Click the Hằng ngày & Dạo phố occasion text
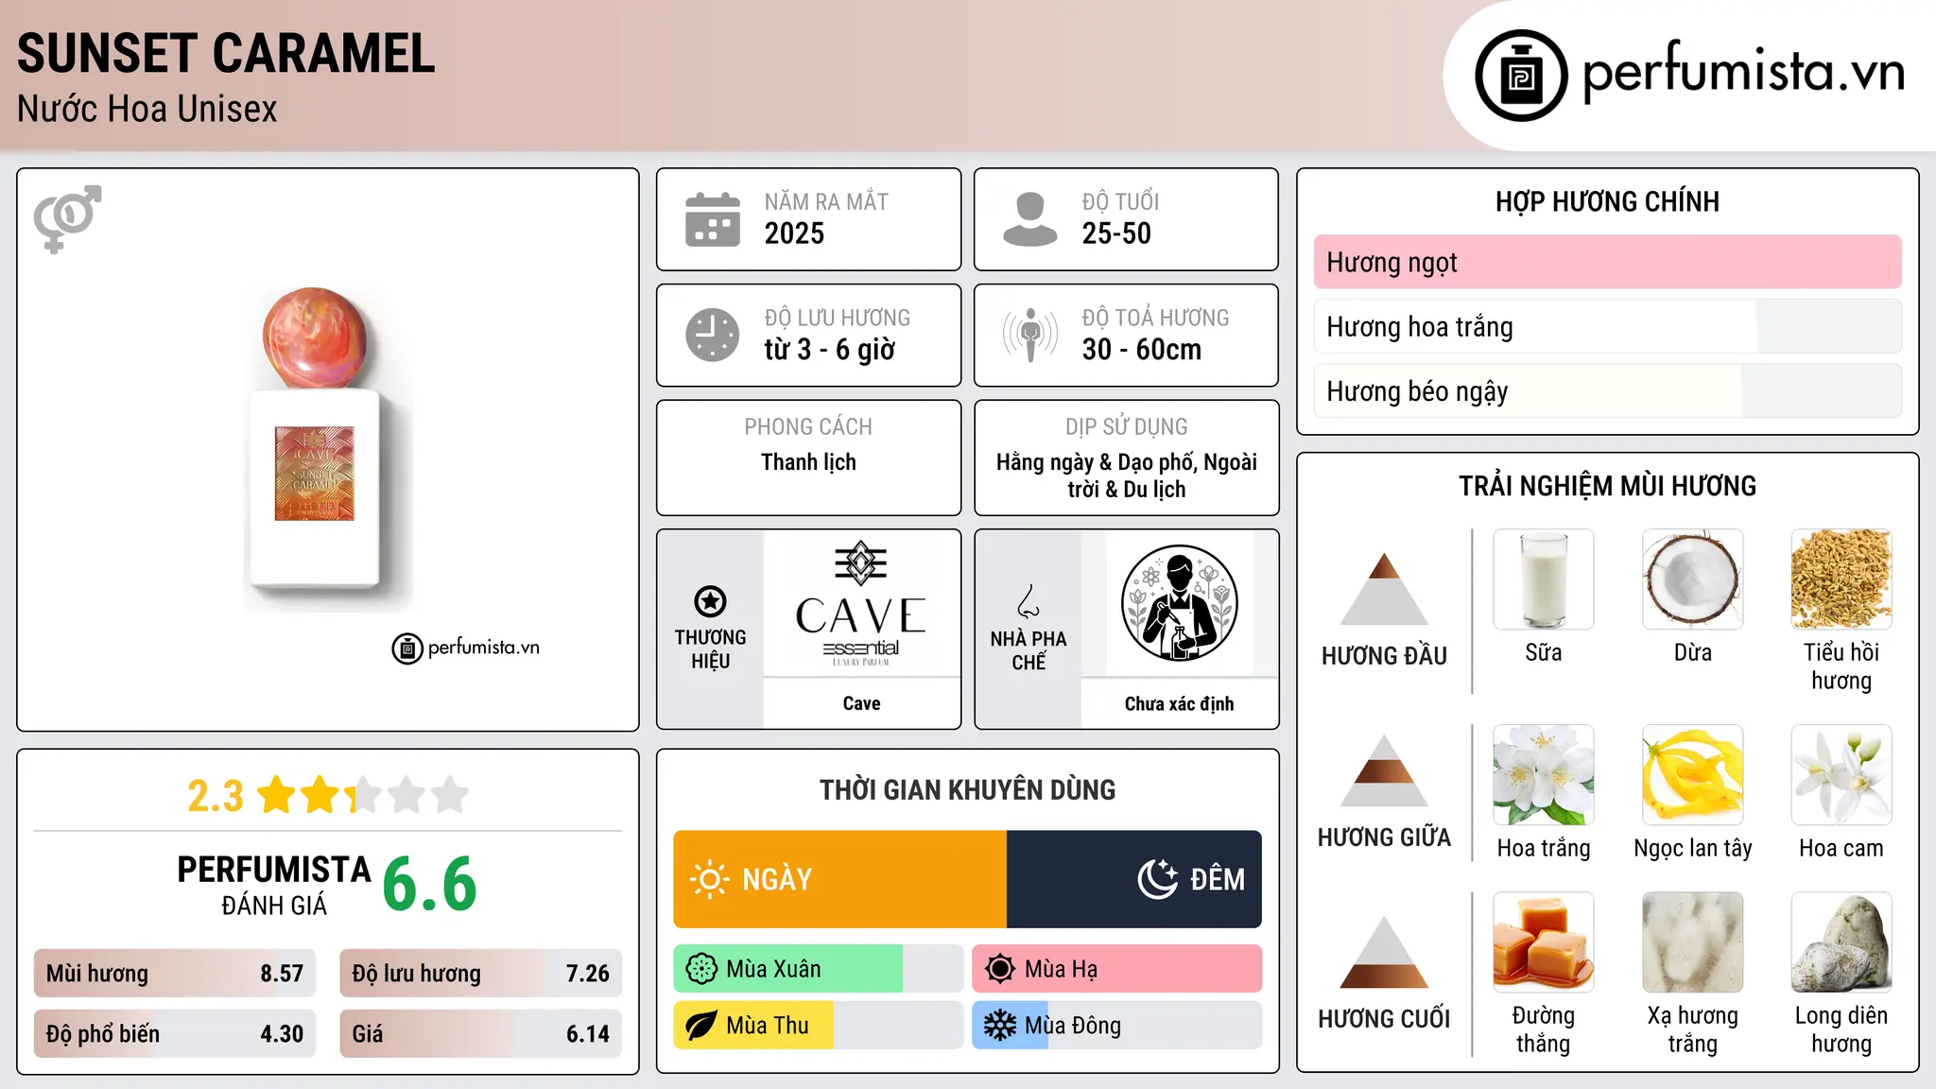The width and height of the screenshot is (1936, 1089). pyautogui.click(x=1127, y=475)
